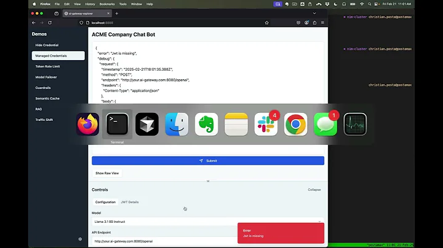Switch to Activity Monitor in the app switcher

tap(355, 124)
